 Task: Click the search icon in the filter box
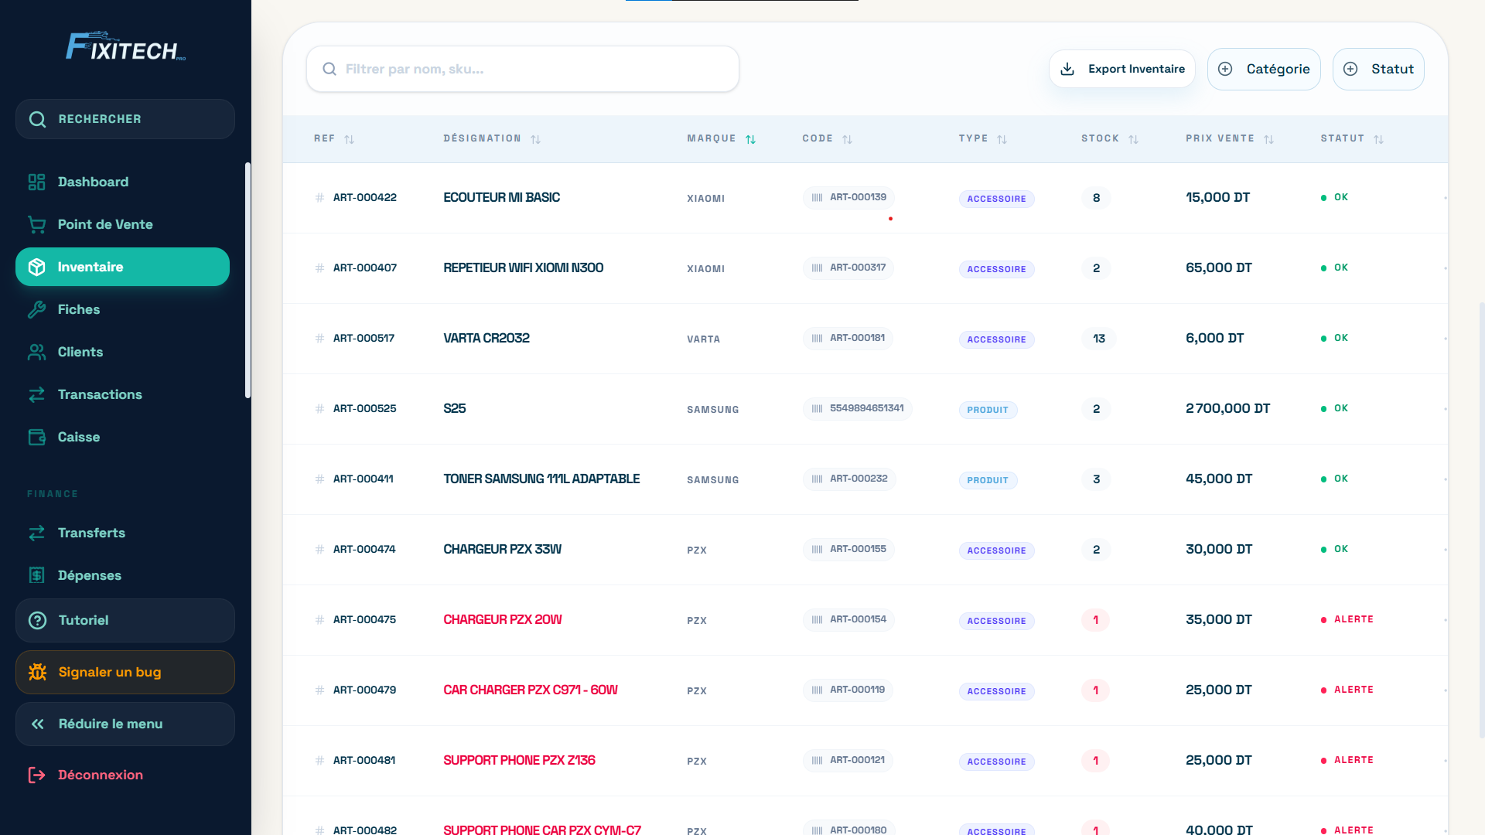click(329, 69)
